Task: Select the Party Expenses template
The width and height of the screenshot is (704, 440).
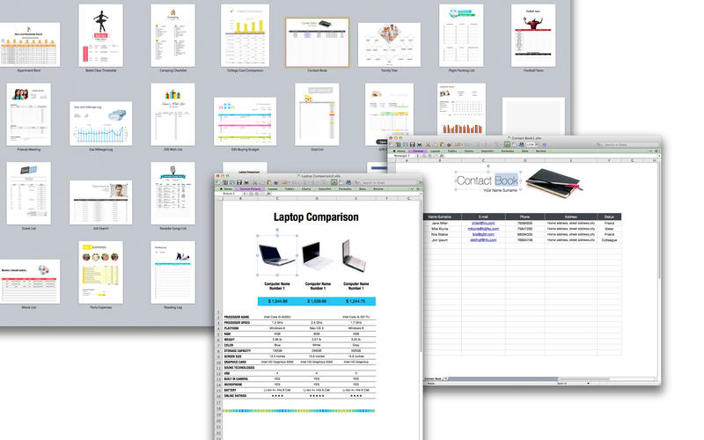Action: 100,273
